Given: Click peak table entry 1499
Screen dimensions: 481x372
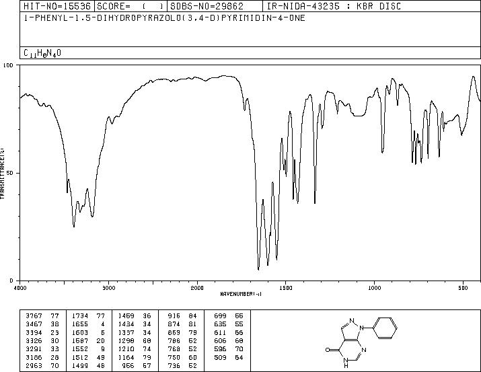Looking at the screenshot, I should coord(80,365).
